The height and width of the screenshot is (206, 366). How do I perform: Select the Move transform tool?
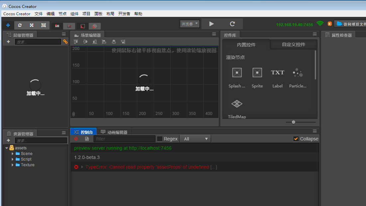point(8,26)
